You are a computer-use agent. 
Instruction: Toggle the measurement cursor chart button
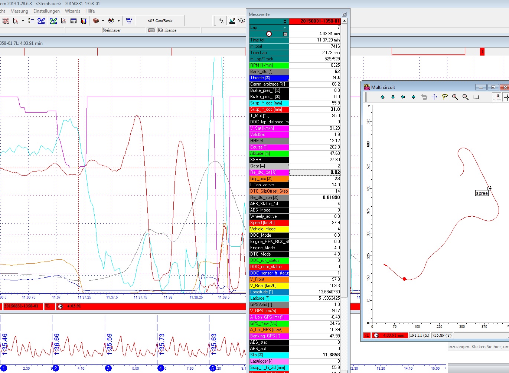coord(232,21)
